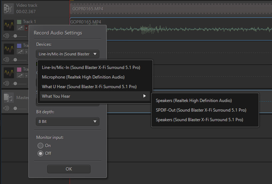Open the Devices dropdown list
The width and height of the screenshot is (272, 184).
67,54
